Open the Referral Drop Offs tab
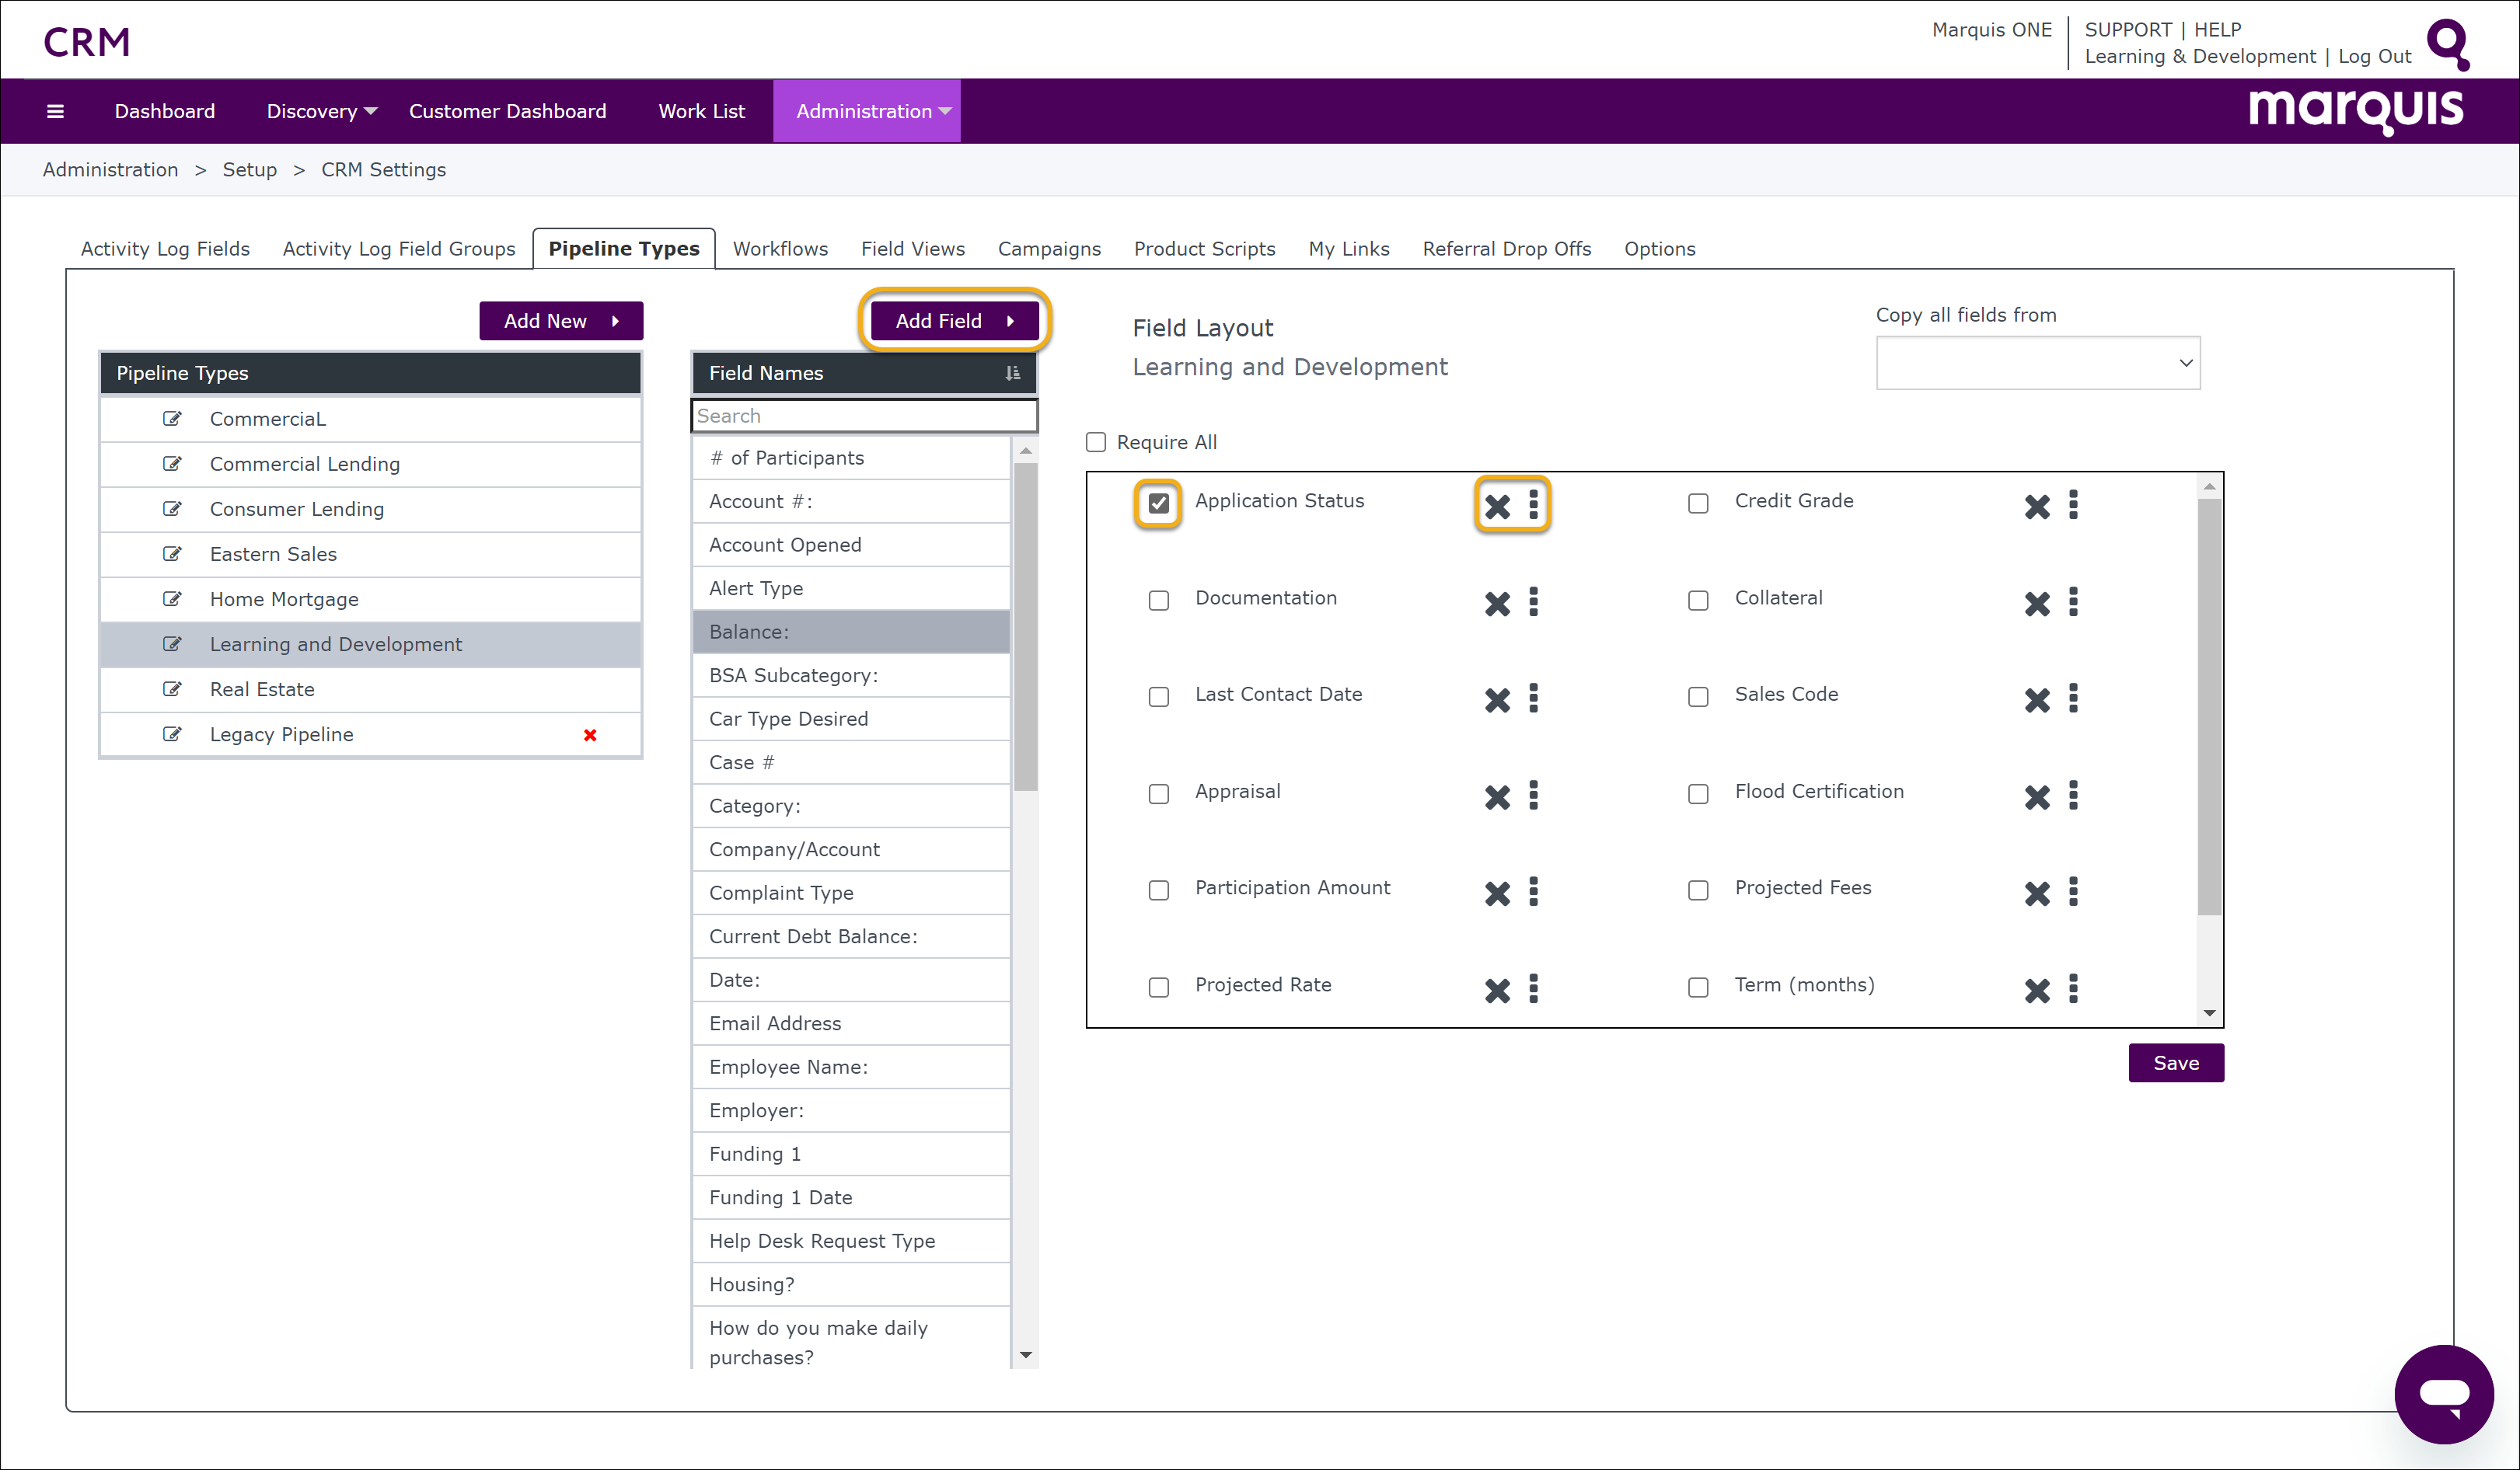The width and height of the screenshot is (2520, 1470). 1506,249
